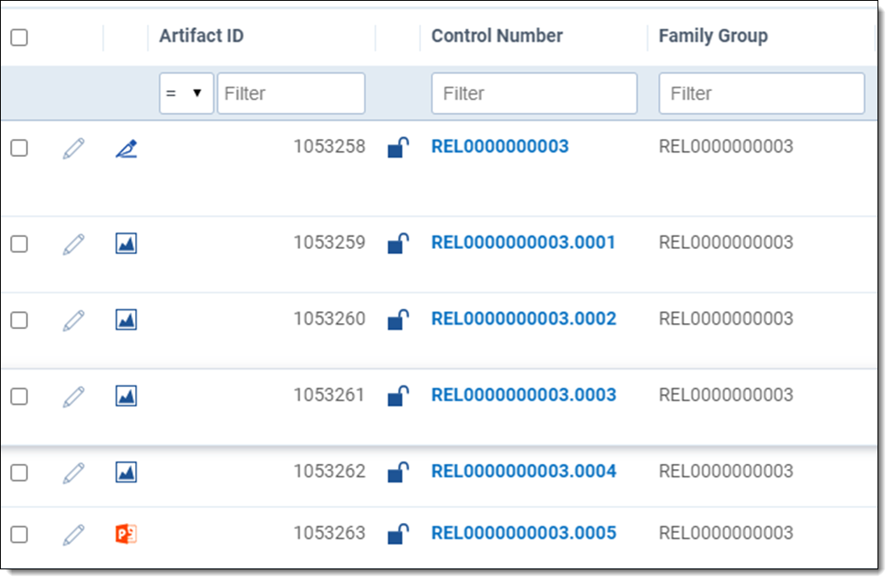This screenshot has height=582, width=891.
Task: Sort by the Artifact ID column header
Action: point(202,36)
